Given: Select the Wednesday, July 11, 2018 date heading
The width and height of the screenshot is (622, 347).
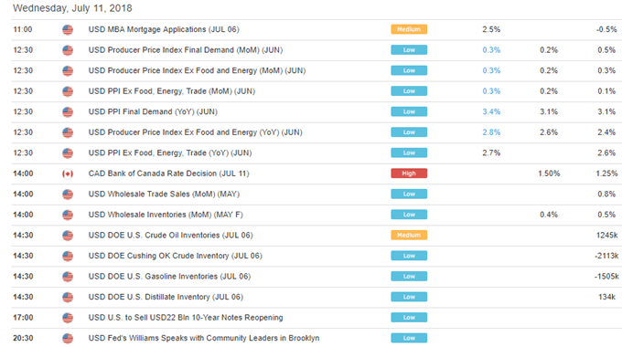Looking at the screenshot, I should pos(72,8).
